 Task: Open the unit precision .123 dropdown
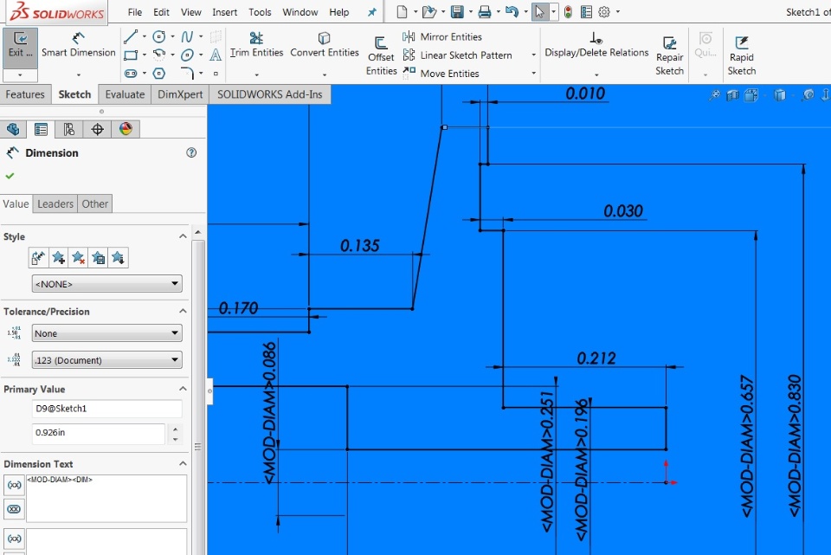click(x=106, y=360)
